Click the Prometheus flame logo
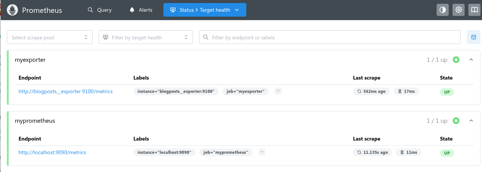This screenshot has width=482, height=172. (x=12, y=10)
